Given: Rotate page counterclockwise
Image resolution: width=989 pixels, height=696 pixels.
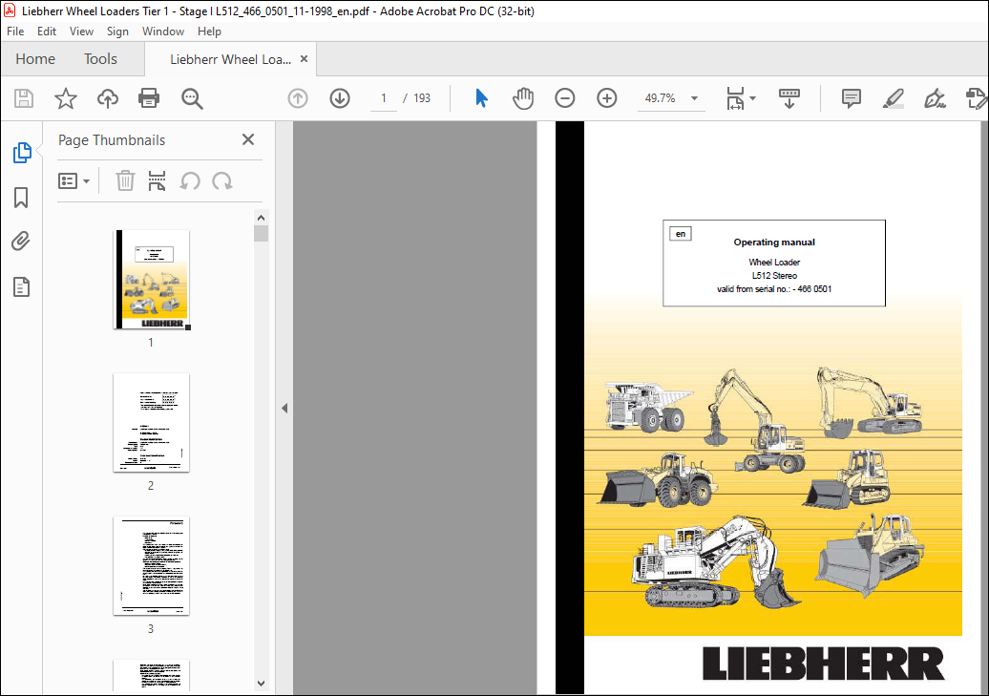Looking at the screenshot, I should click(190, 181).
